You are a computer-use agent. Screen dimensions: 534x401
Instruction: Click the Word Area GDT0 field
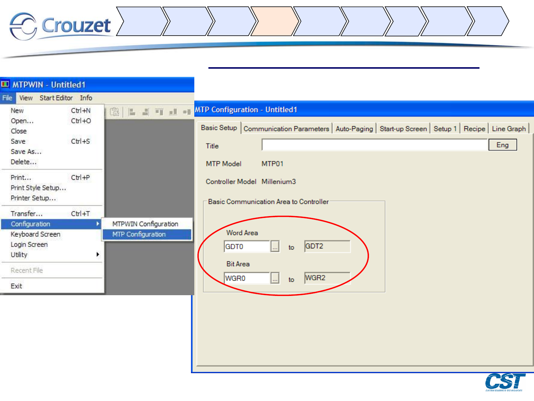point(247,247)
